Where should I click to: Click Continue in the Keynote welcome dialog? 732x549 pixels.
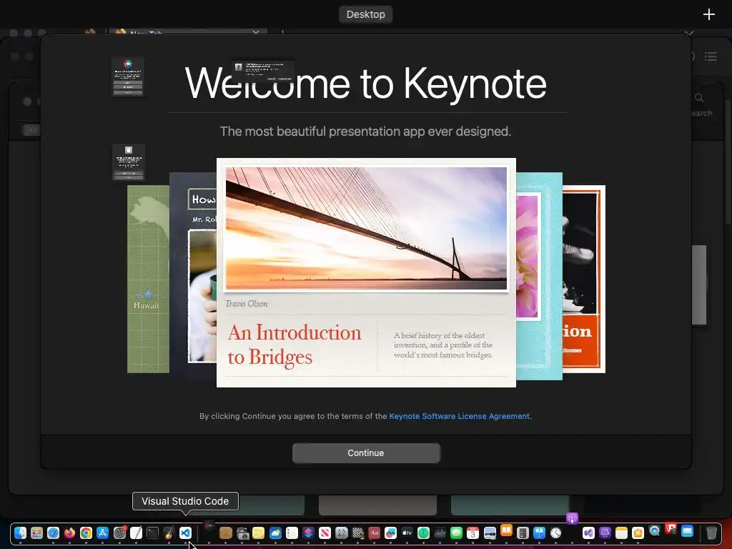point(366,452)
